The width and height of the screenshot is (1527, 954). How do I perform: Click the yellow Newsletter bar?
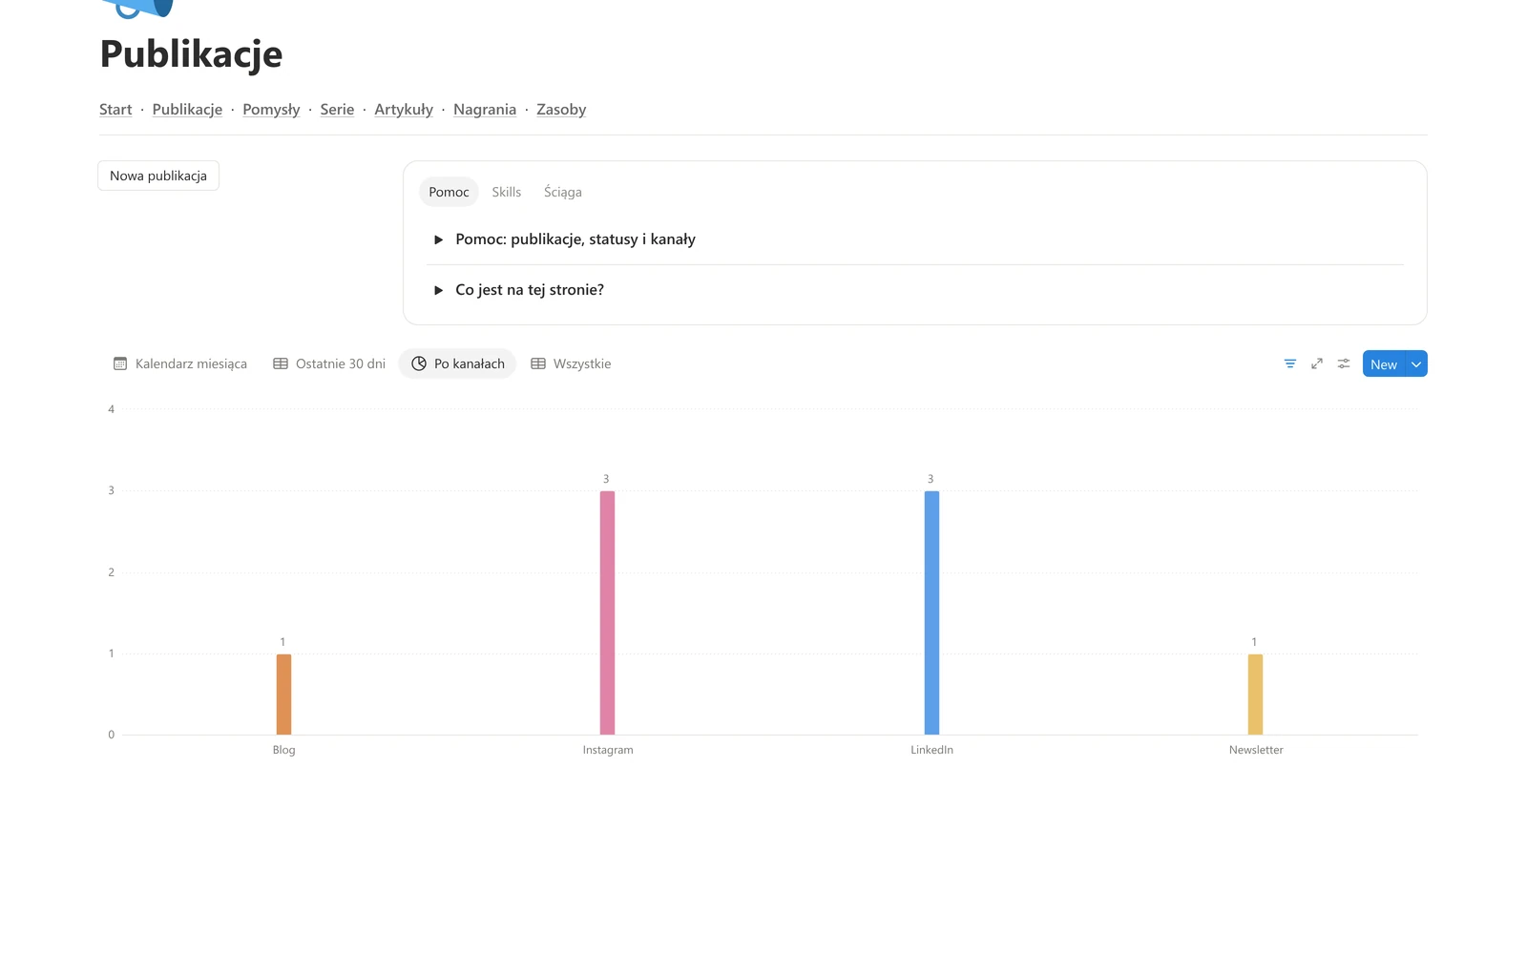[x=1255, y=695]
